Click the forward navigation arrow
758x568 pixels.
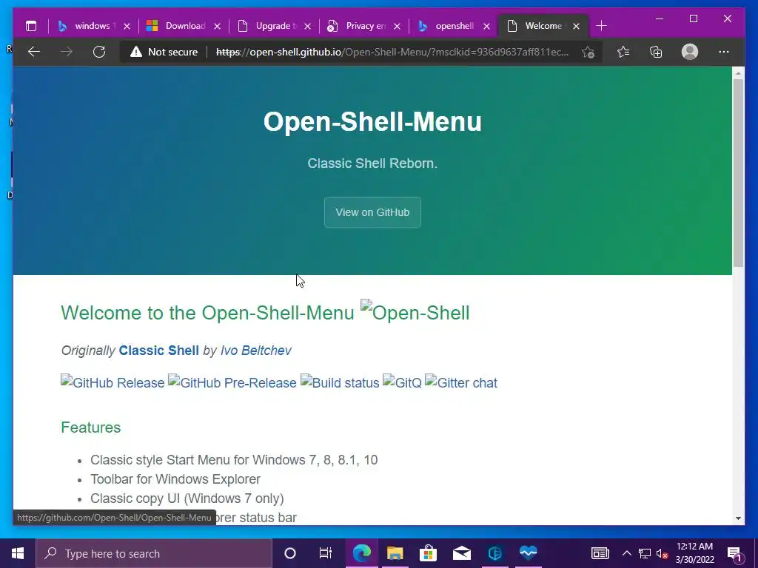[66, 52]
